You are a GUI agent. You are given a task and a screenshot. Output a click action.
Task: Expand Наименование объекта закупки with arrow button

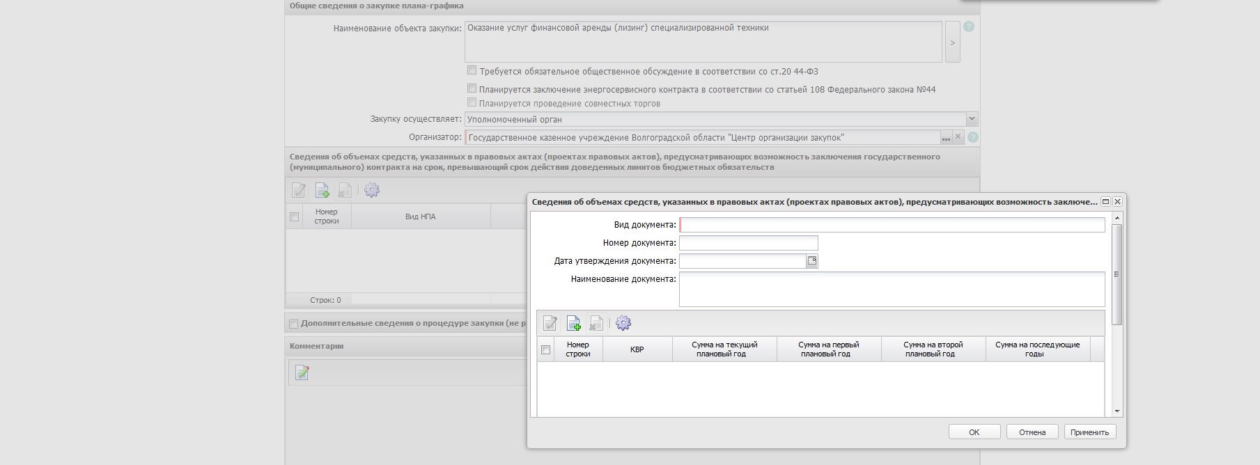(x=952, y=42)
